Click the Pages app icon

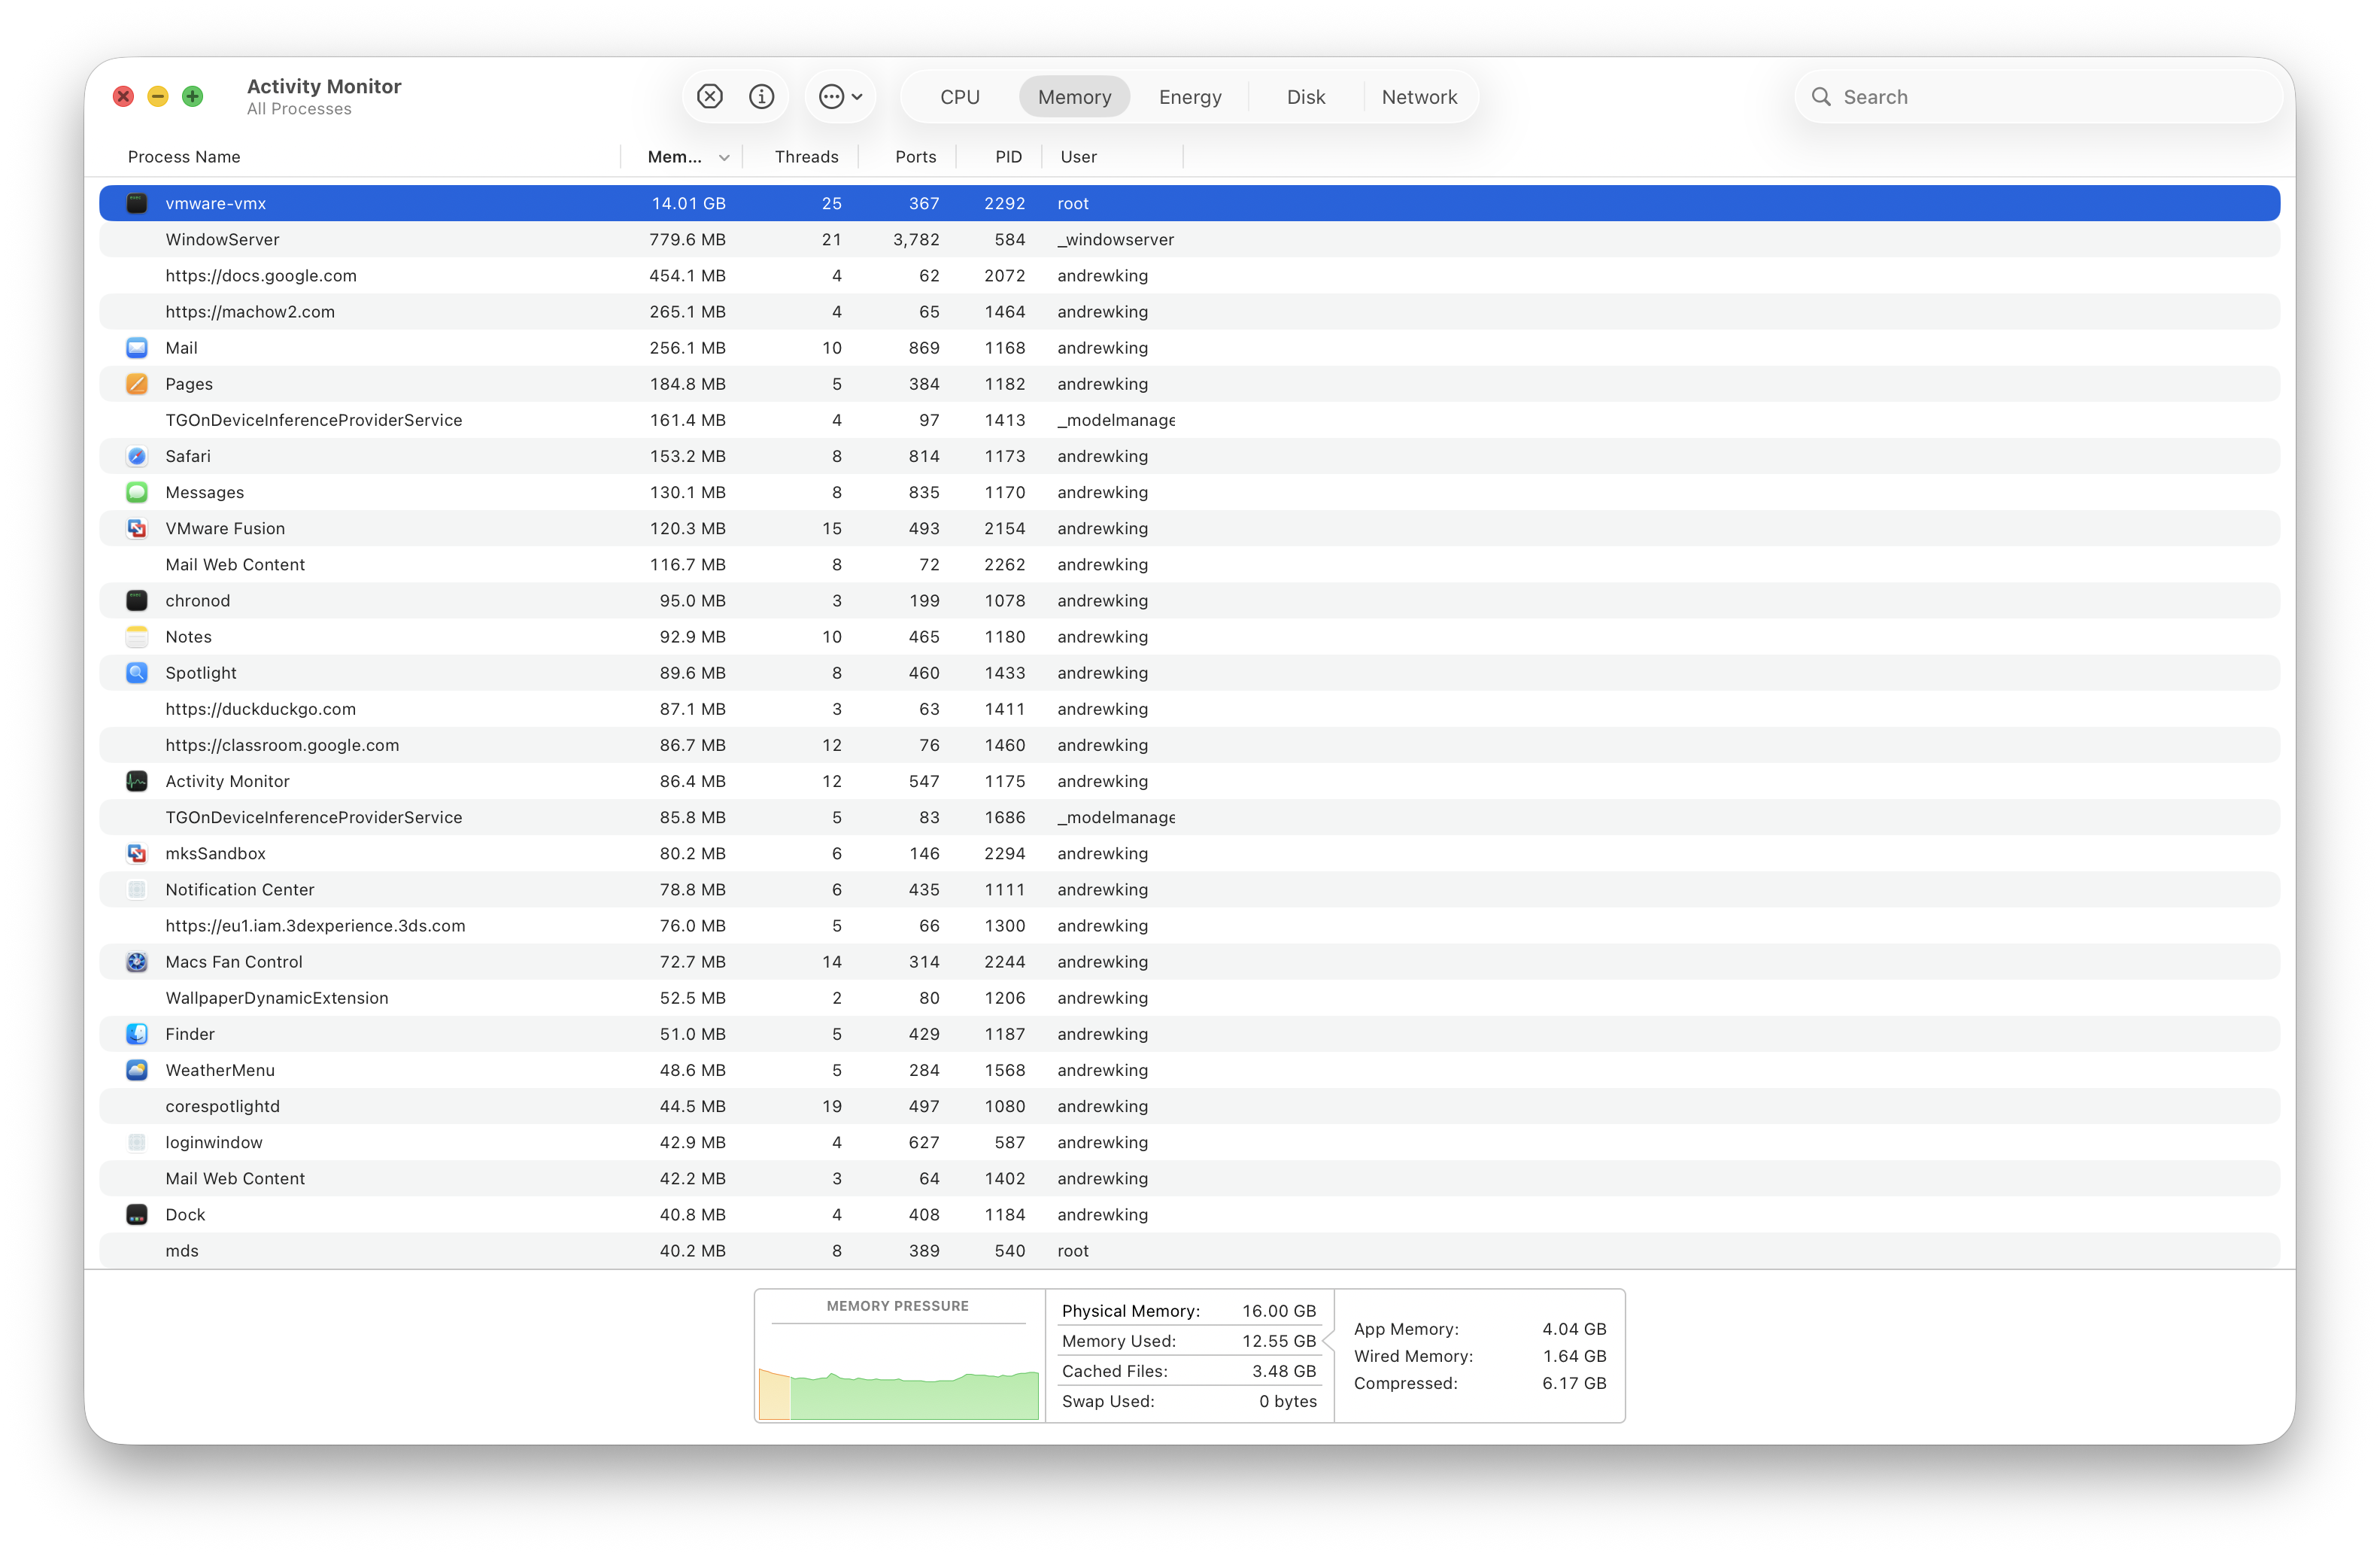click(137, 384)
